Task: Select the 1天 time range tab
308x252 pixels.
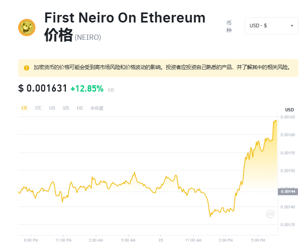Action: (24, 108)
